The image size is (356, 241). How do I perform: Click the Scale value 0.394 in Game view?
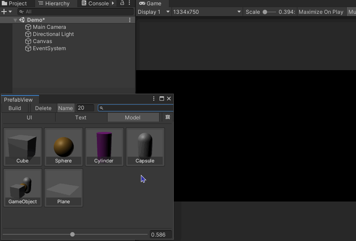(x=287, y=12)
